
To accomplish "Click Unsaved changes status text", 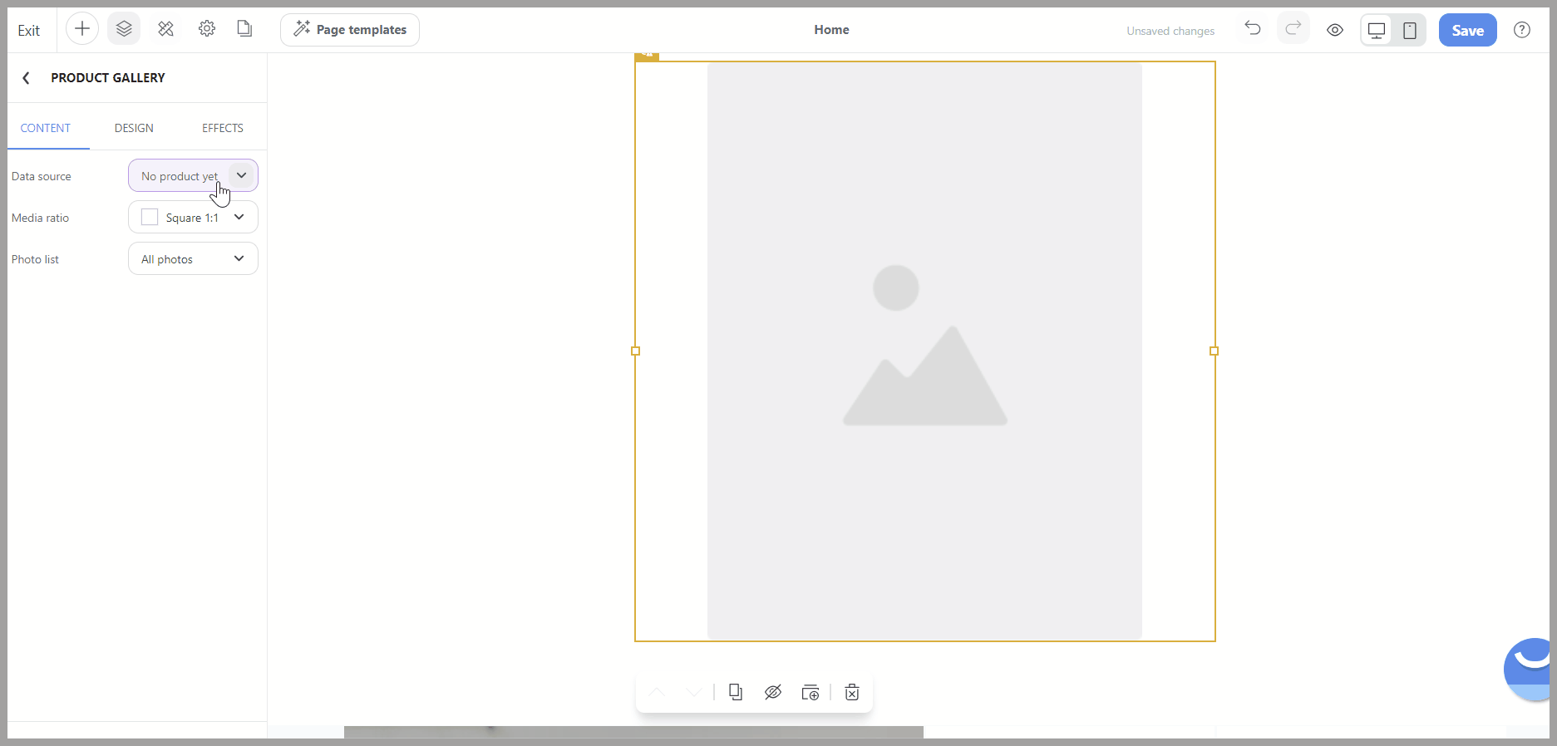I will point(1170,31).
